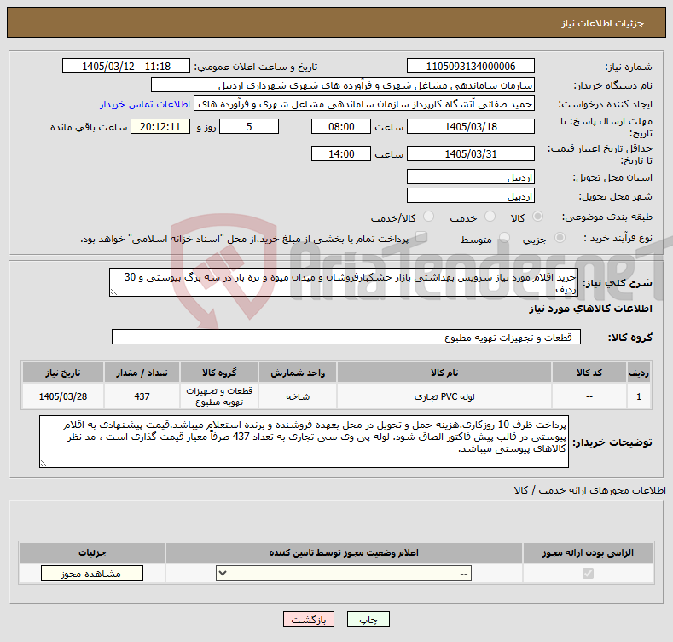673x642 pixels.
Task: Click the ردیف column header
Action: tap(639, 373)
